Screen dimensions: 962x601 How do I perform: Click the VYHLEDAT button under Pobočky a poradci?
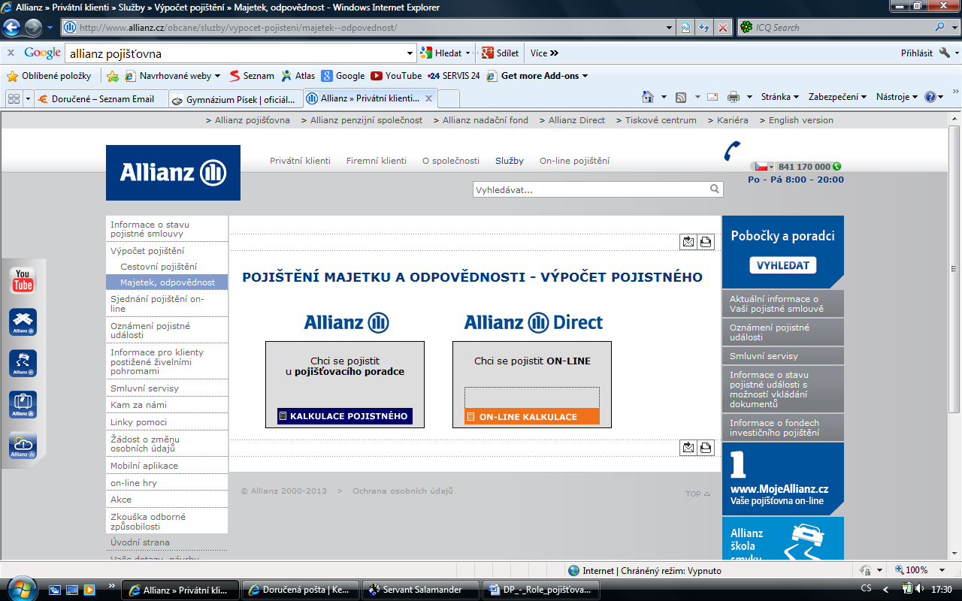(782, 265)
